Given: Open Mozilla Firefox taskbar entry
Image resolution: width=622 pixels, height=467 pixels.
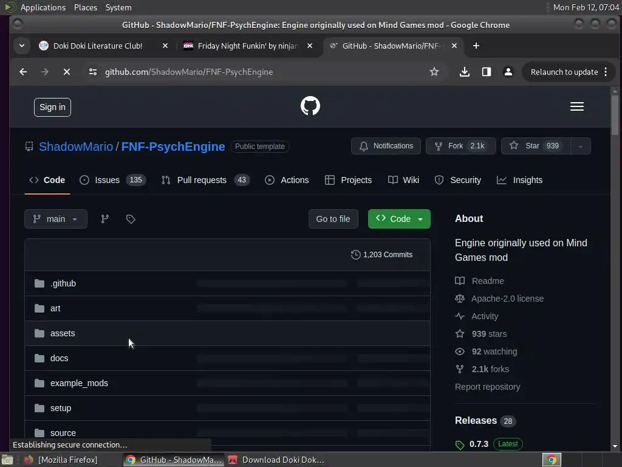Looking at the screenshot, I should pos(61,460).
